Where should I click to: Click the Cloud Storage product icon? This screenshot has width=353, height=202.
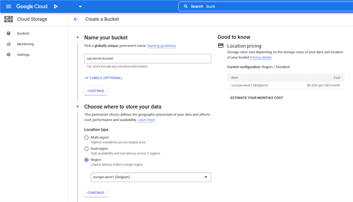[x=9, y=19]
